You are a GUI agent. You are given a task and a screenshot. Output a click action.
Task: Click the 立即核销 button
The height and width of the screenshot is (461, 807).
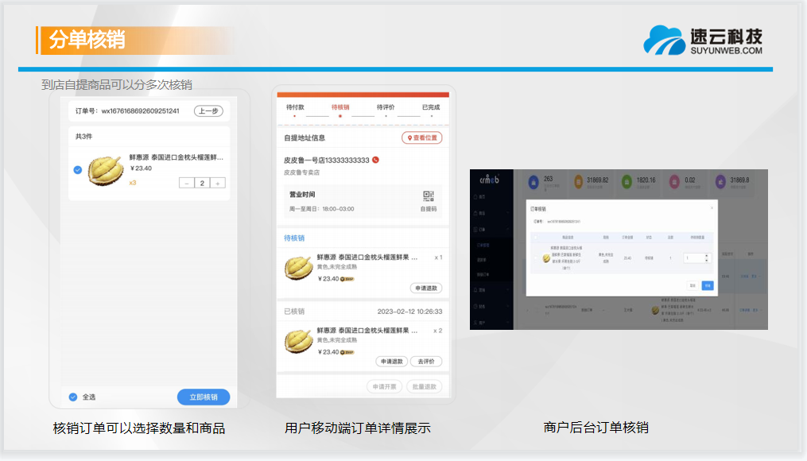203,397
